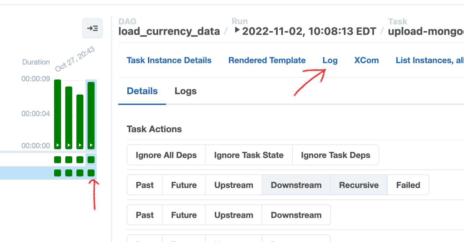The image size is (464, 242).
Task: Click second task square in upper row
Action: click(x=69, y=160)
